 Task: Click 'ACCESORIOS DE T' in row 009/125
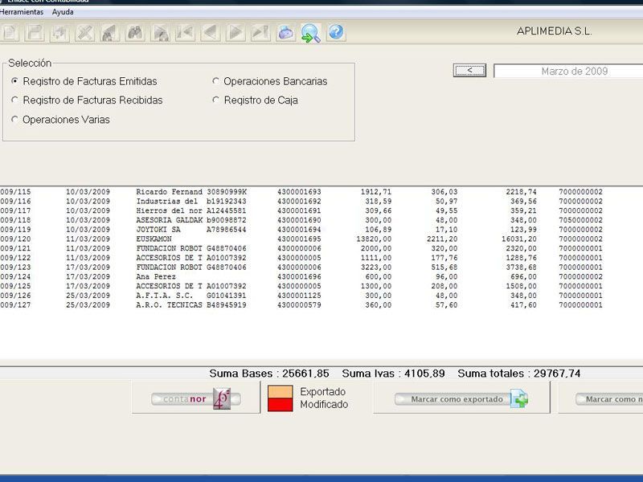click(x=169, y=286)
